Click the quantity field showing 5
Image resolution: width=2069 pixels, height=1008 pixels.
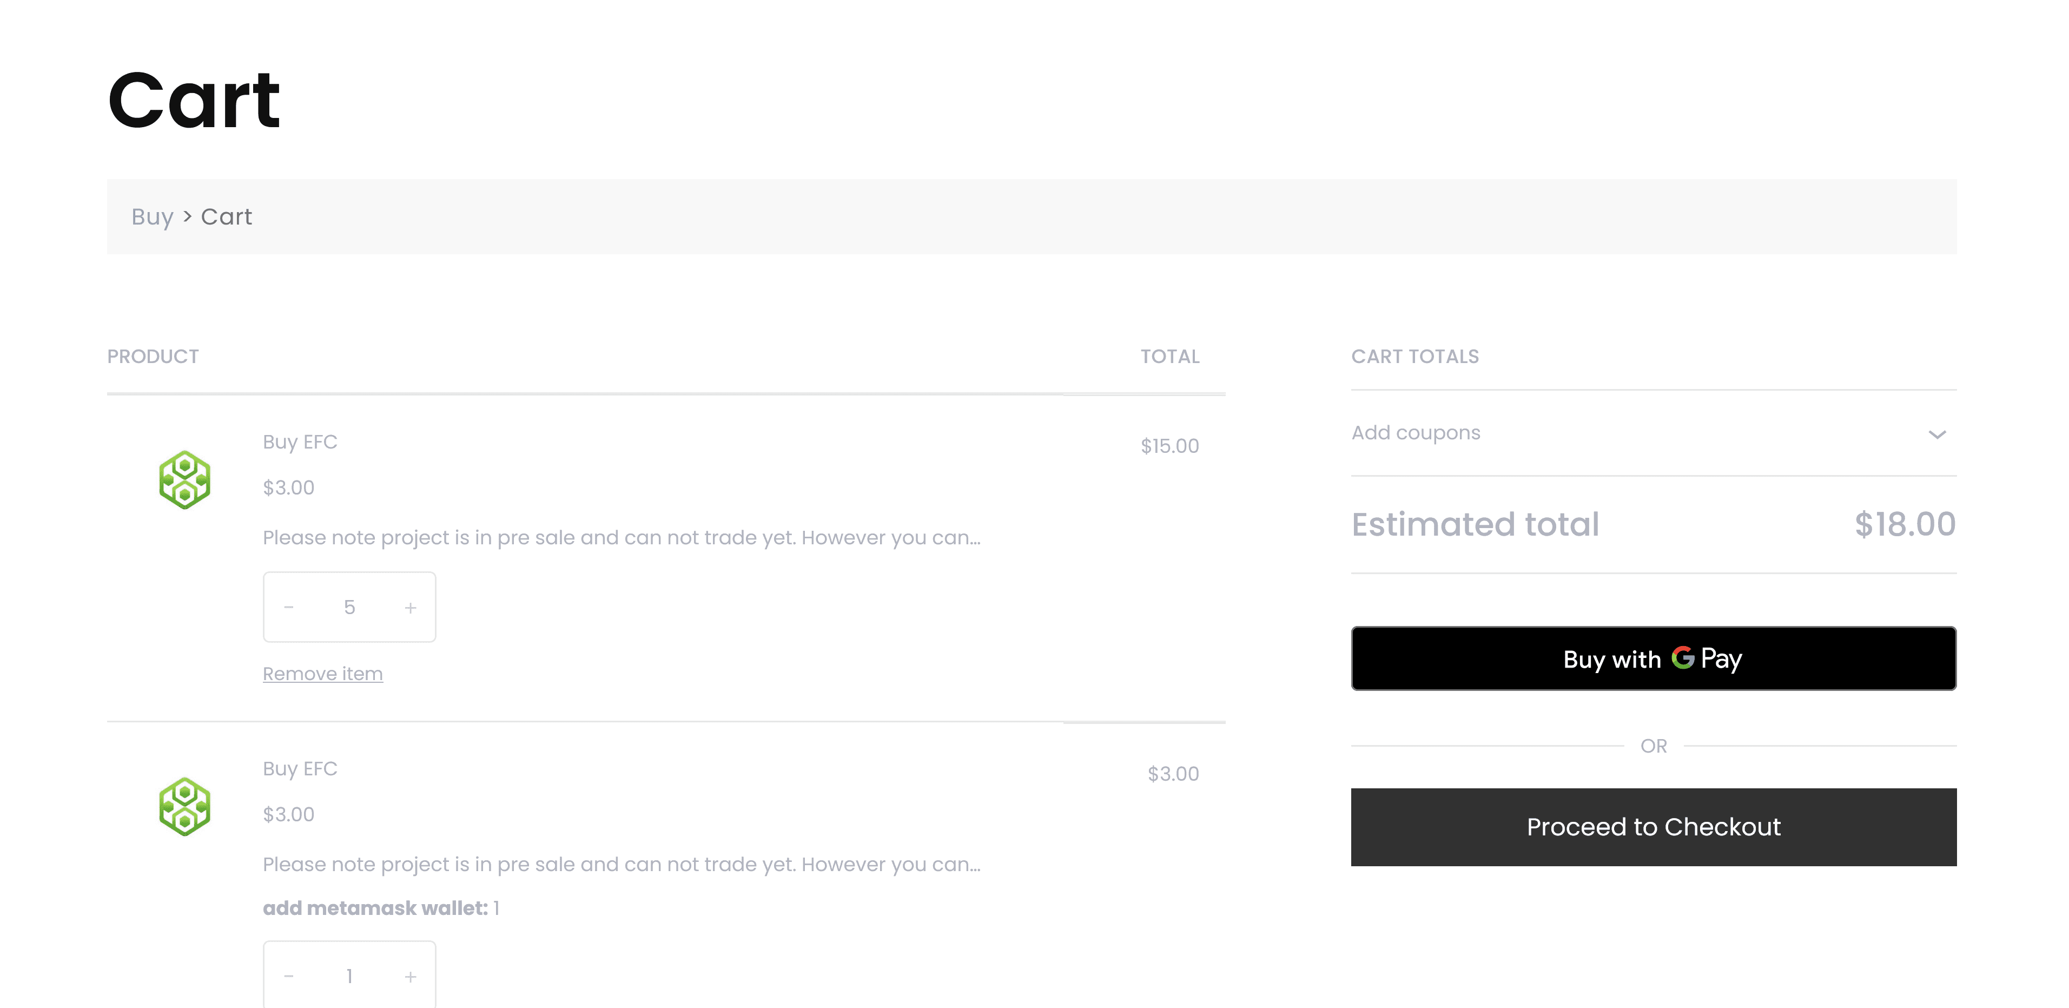[x=349, y=607]
